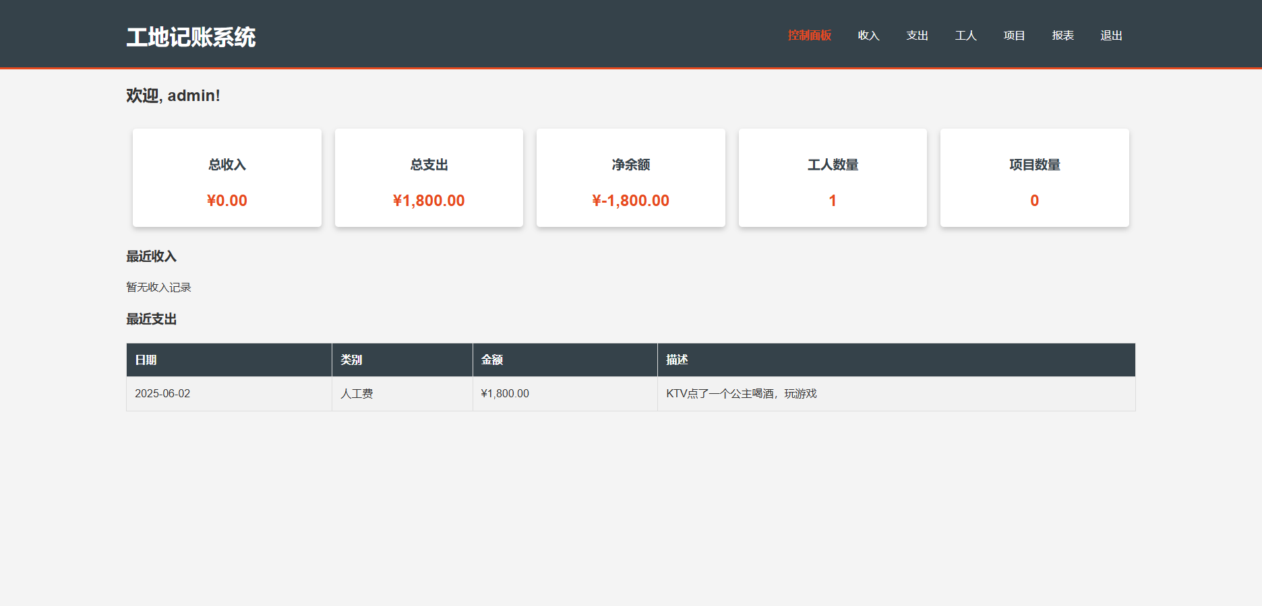Click the 暂无收入记录 message

point(157,286)
